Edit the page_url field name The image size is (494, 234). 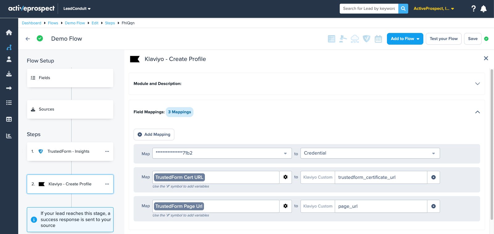point(381,206)
